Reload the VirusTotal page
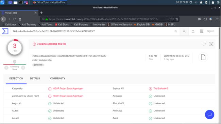 (14, 19)
